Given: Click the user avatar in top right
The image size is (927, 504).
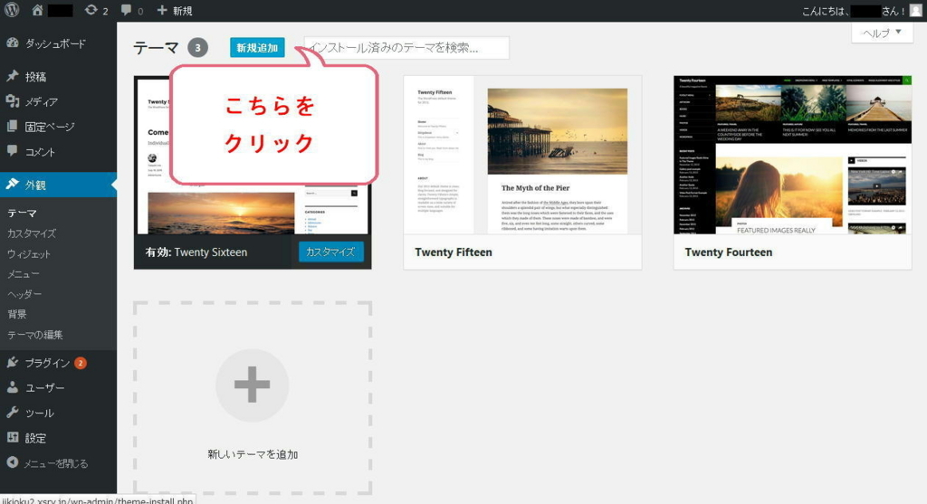Looking at the screenshot, I should [x=916, y=10].
